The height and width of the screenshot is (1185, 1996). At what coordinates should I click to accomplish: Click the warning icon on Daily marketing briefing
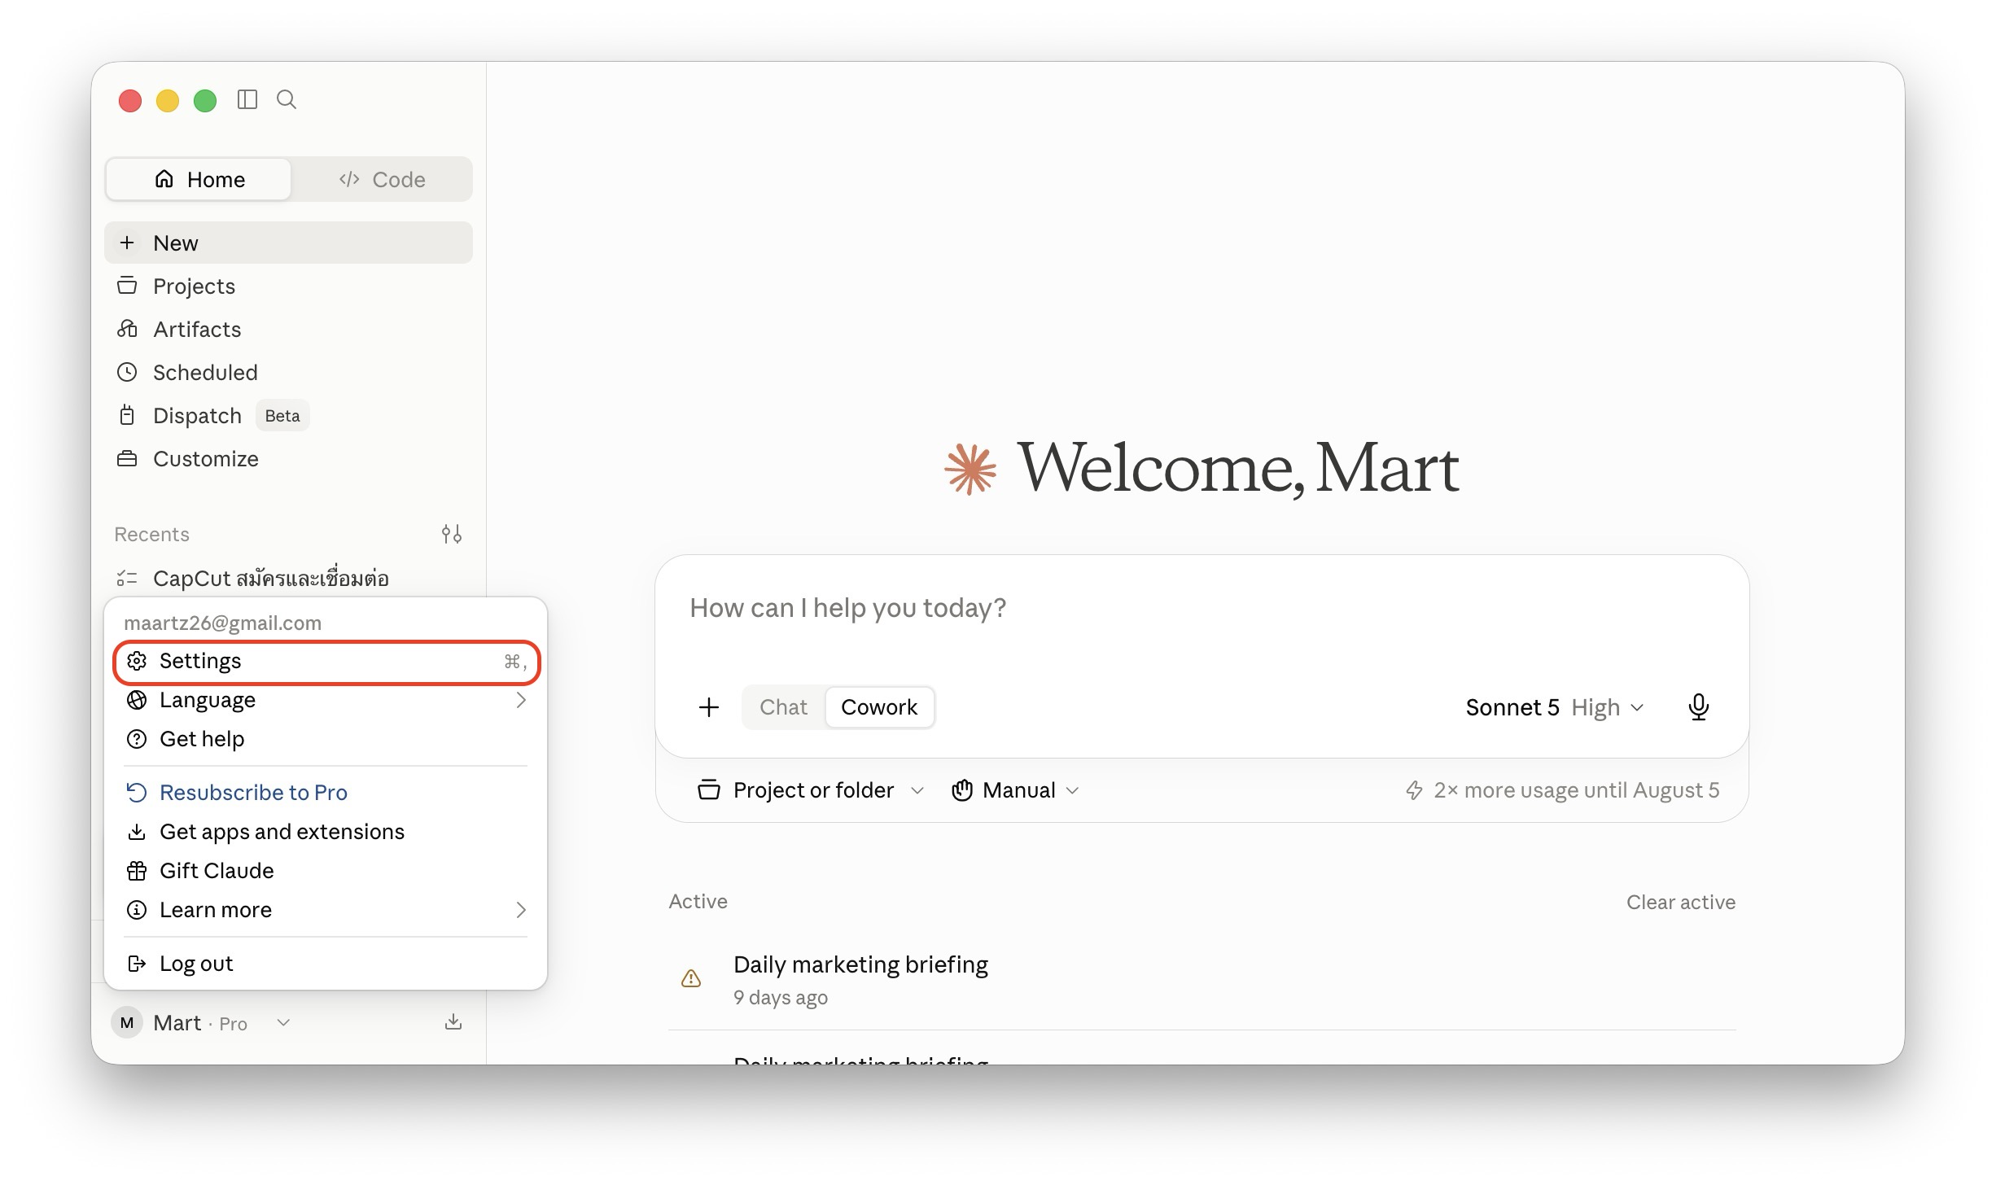click(691, 978)
